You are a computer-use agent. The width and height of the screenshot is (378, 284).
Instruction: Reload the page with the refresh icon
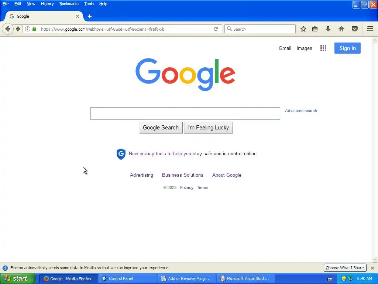(x=216, y=29)
